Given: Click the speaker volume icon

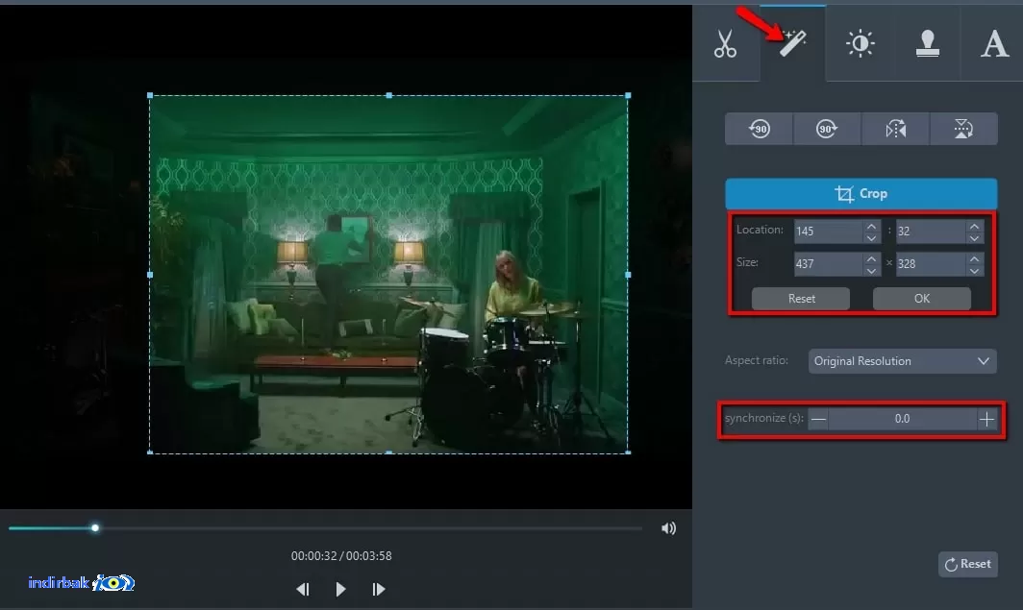Looking at the screenshot, I should [x=668, y=528].
